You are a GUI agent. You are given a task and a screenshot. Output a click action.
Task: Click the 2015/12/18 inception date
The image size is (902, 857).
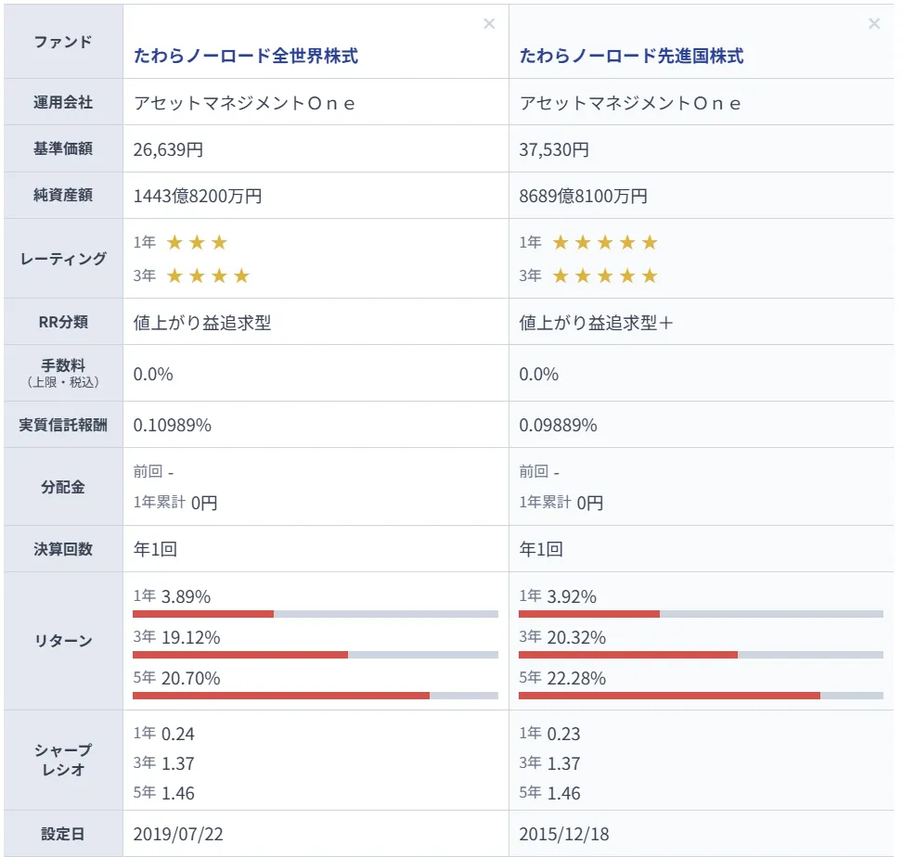point(564,834)
